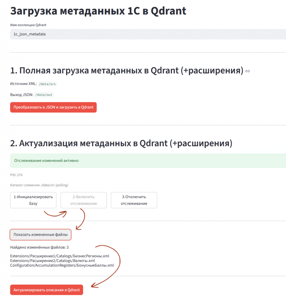
Task: Click the disabled '2-Включить отслеживание' button
Action: click(83, 200)
